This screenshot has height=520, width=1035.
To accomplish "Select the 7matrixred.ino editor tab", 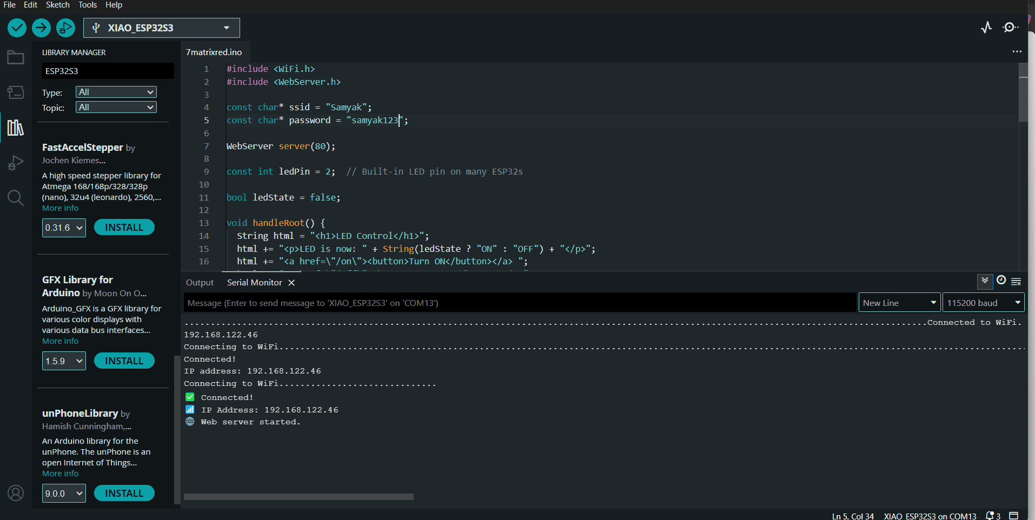I will pyautogui.click(x=214, y=52).
